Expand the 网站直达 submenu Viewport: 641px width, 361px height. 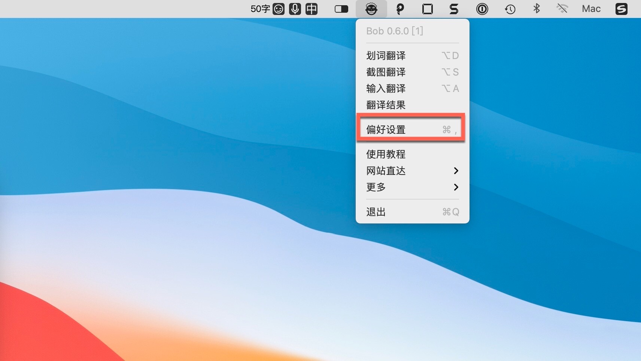tap(412, 171)
